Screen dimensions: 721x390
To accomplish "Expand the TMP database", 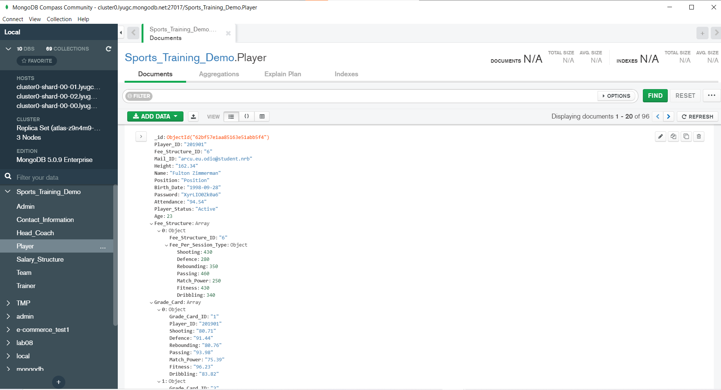I will click(8, 303).
